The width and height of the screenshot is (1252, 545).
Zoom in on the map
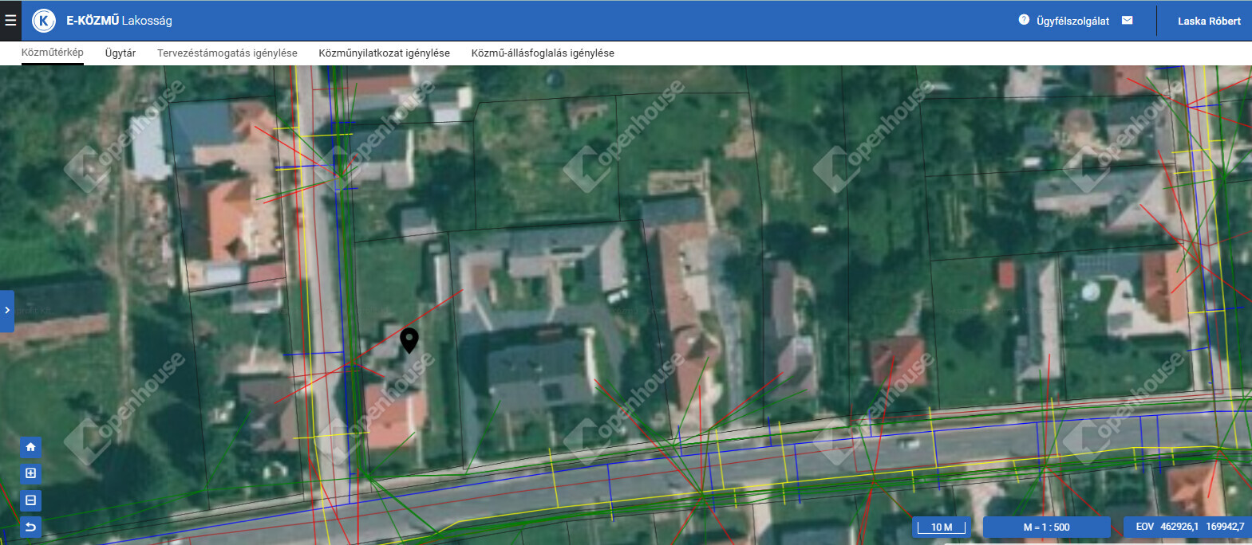point(30,473)
